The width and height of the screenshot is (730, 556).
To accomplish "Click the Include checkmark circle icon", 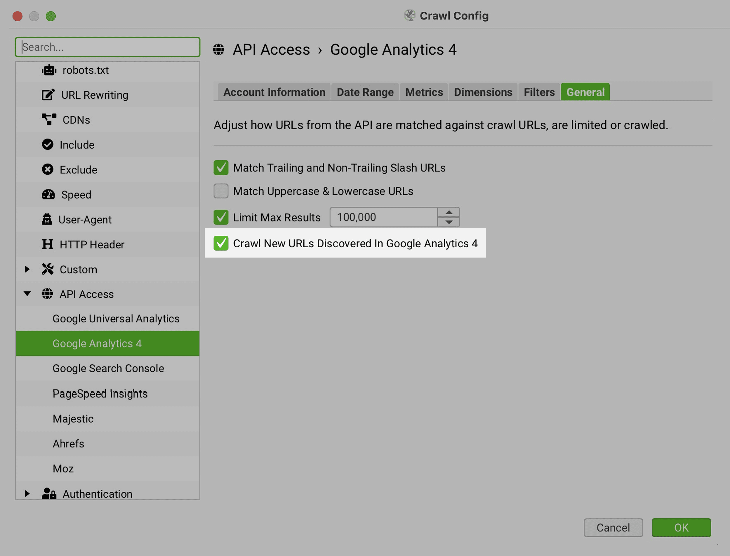I will [x=48, y=145].
